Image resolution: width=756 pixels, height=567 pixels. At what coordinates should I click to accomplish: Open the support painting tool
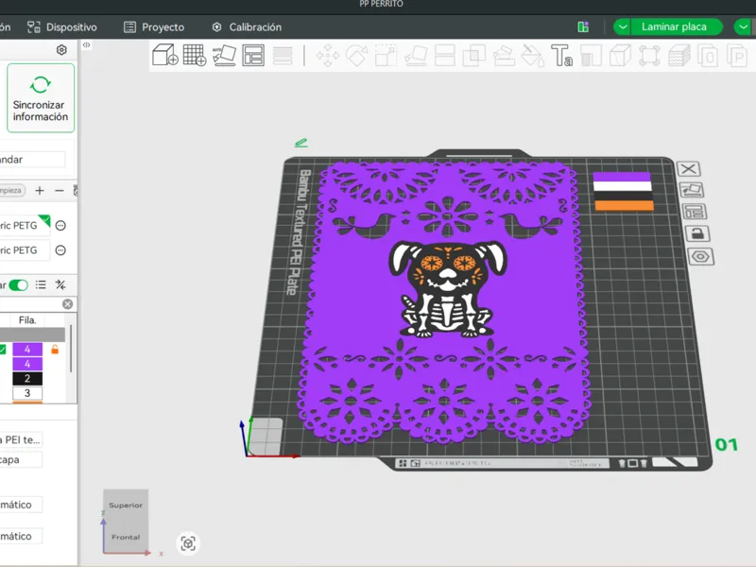coord(504,56)
